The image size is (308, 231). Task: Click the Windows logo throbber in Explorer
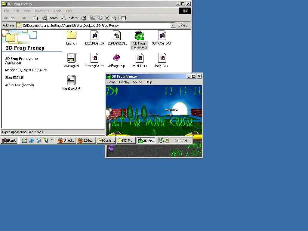pos(185,11)
